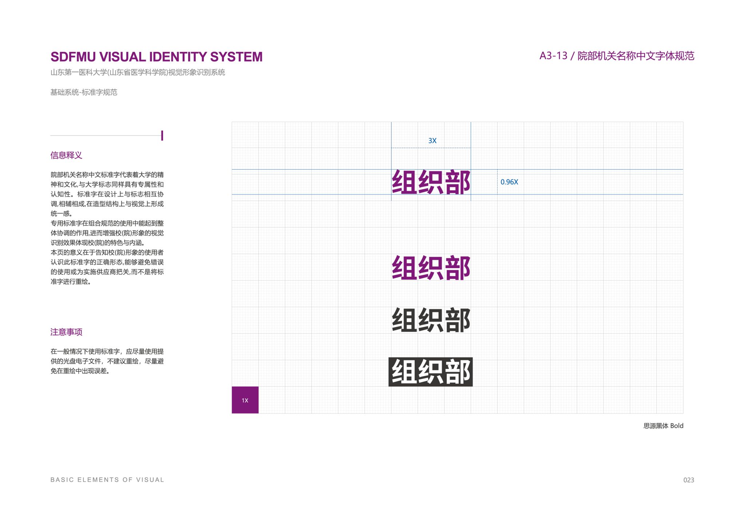Click the paragraph starting 在一般情况下使用标准字
The height and width of the screenshot is (526, 745).
tap(107, 361)
